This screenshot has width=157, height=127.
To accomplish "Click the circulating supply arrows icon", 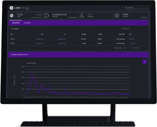I will tap(47, 16).
